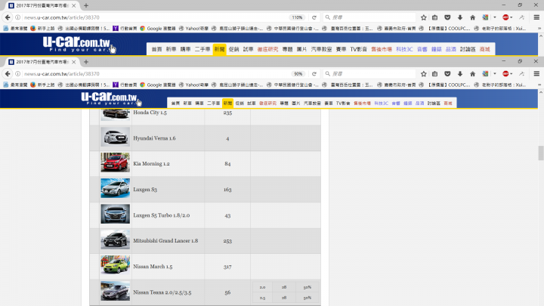
Task: Reload the page in upper 110% window
Action: coord(314,17)
